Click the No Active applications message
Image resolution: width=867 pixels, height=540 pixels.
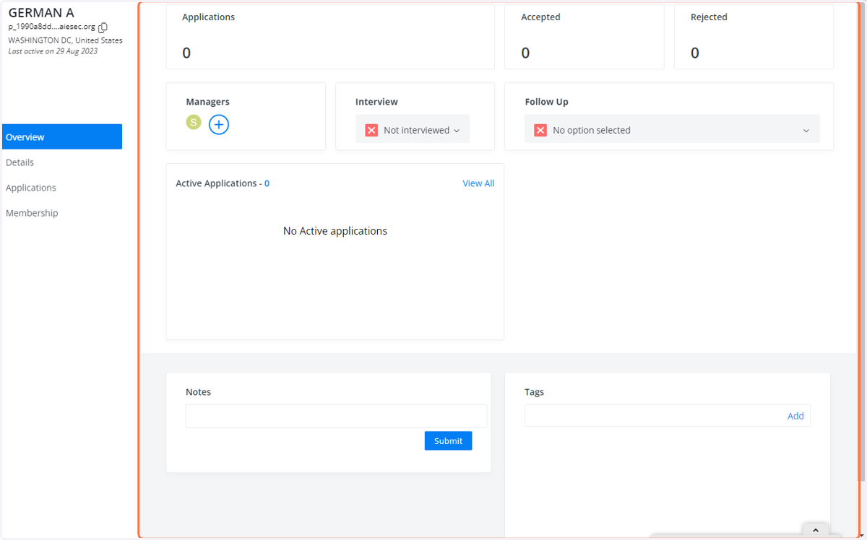pyautogui.click(x=335, y=231)
